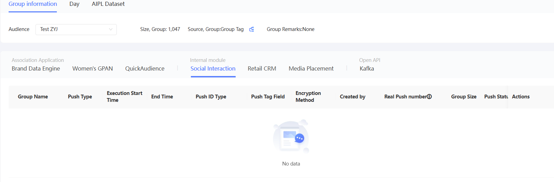The width and height of the screenshot is (554, 182).
Task: Click the Group Name column header
Action: pos(33,97)
